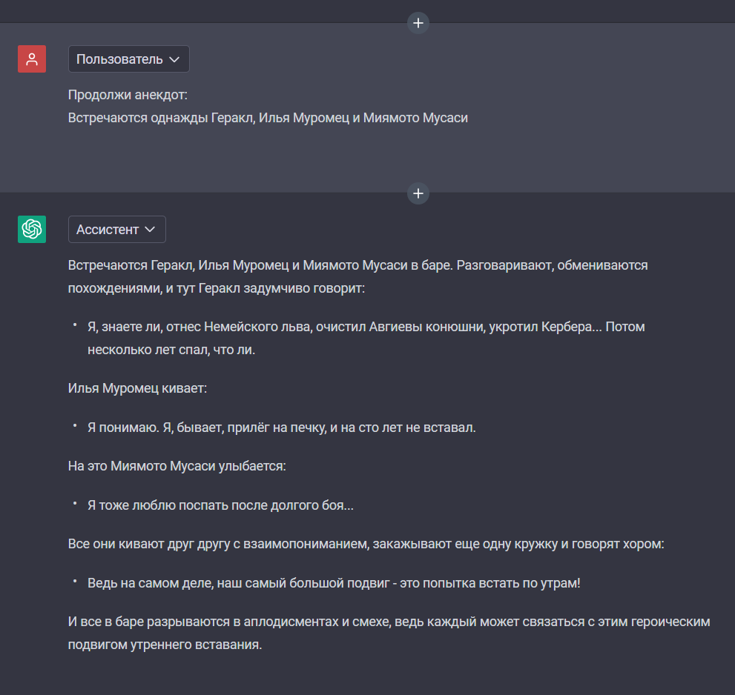The height and width of the screenshot is (695, 735).
Task: Click the chevron arrow beside Ассистент
Action: (x=150, y=230)
